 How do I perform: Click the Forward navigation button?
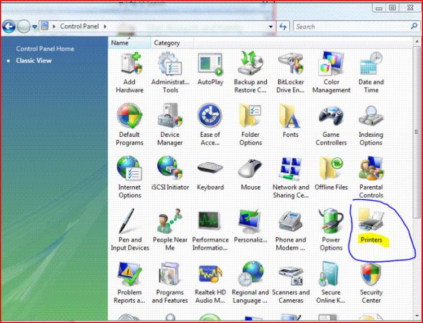pyautogui.click(x=24, y=26)
